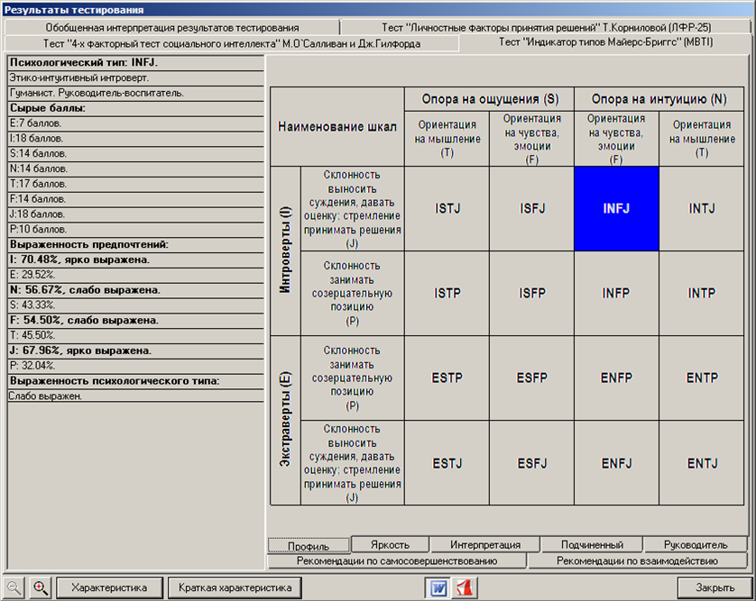Screen dimensions: 756x601
Task: Click the ISFJ cell in the table
Action: (531, 208)
